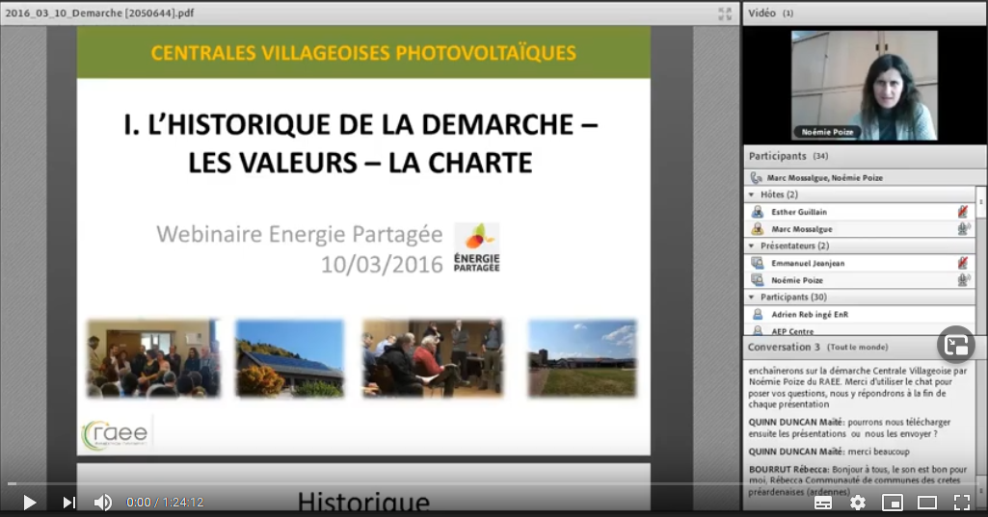Select Esther Guillain in hosts list
Screen dimensions: 988x517
[x=860, y=212]
